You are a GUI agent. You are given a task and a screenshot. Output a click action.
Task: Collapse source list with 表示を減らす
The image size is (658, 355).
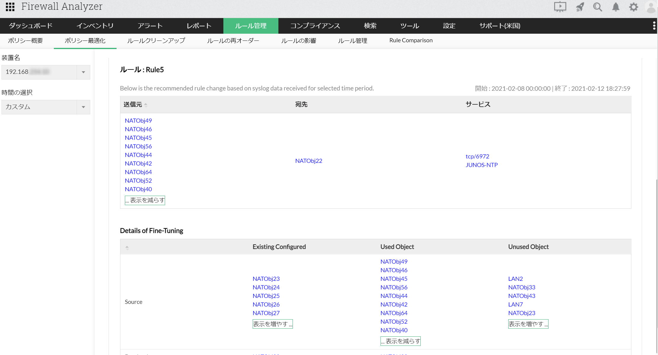coord(145,200)
